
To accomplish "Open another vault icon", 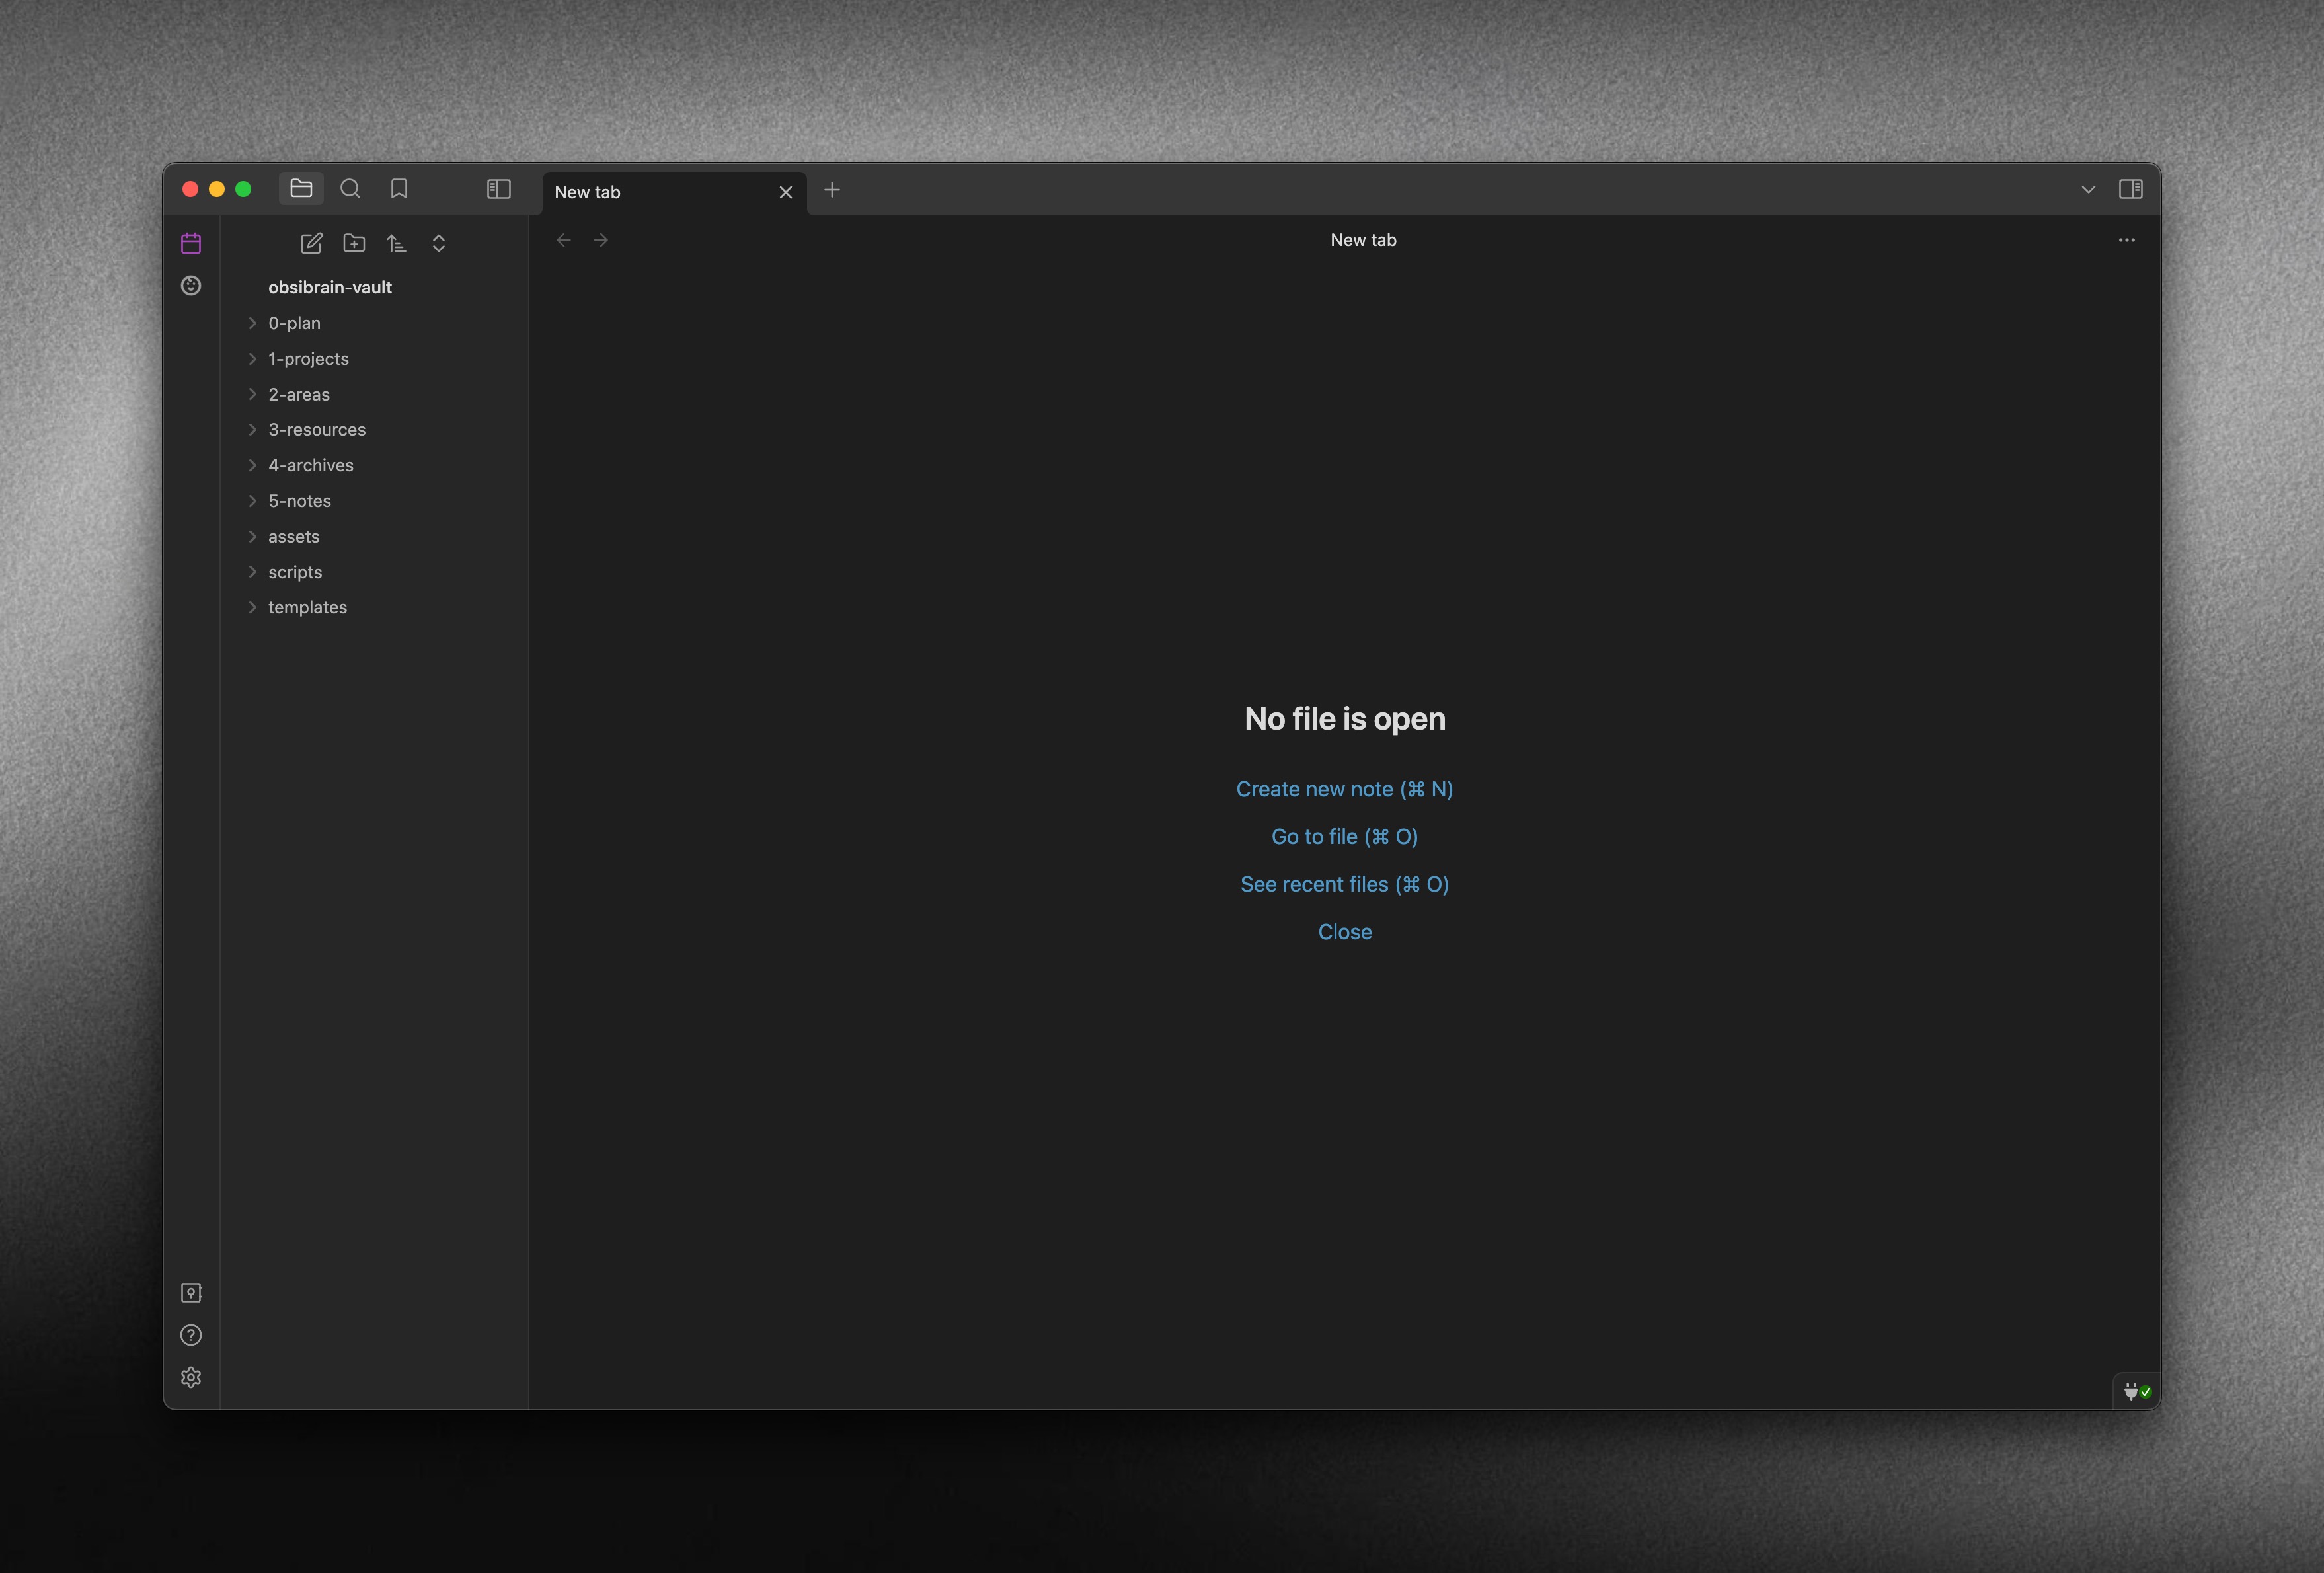I will 191,1293.
